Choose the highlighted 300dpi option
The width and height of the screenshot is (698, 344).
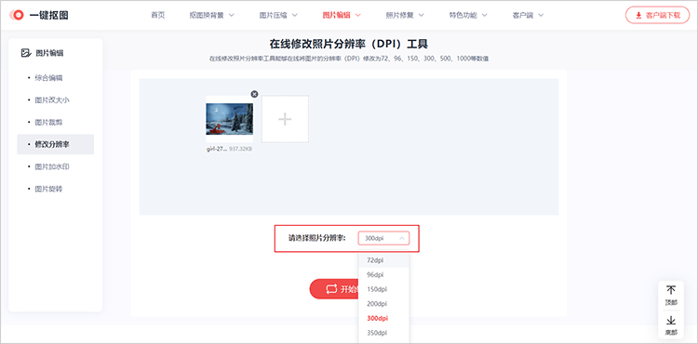pyautogui.click(x=383, y=319)
